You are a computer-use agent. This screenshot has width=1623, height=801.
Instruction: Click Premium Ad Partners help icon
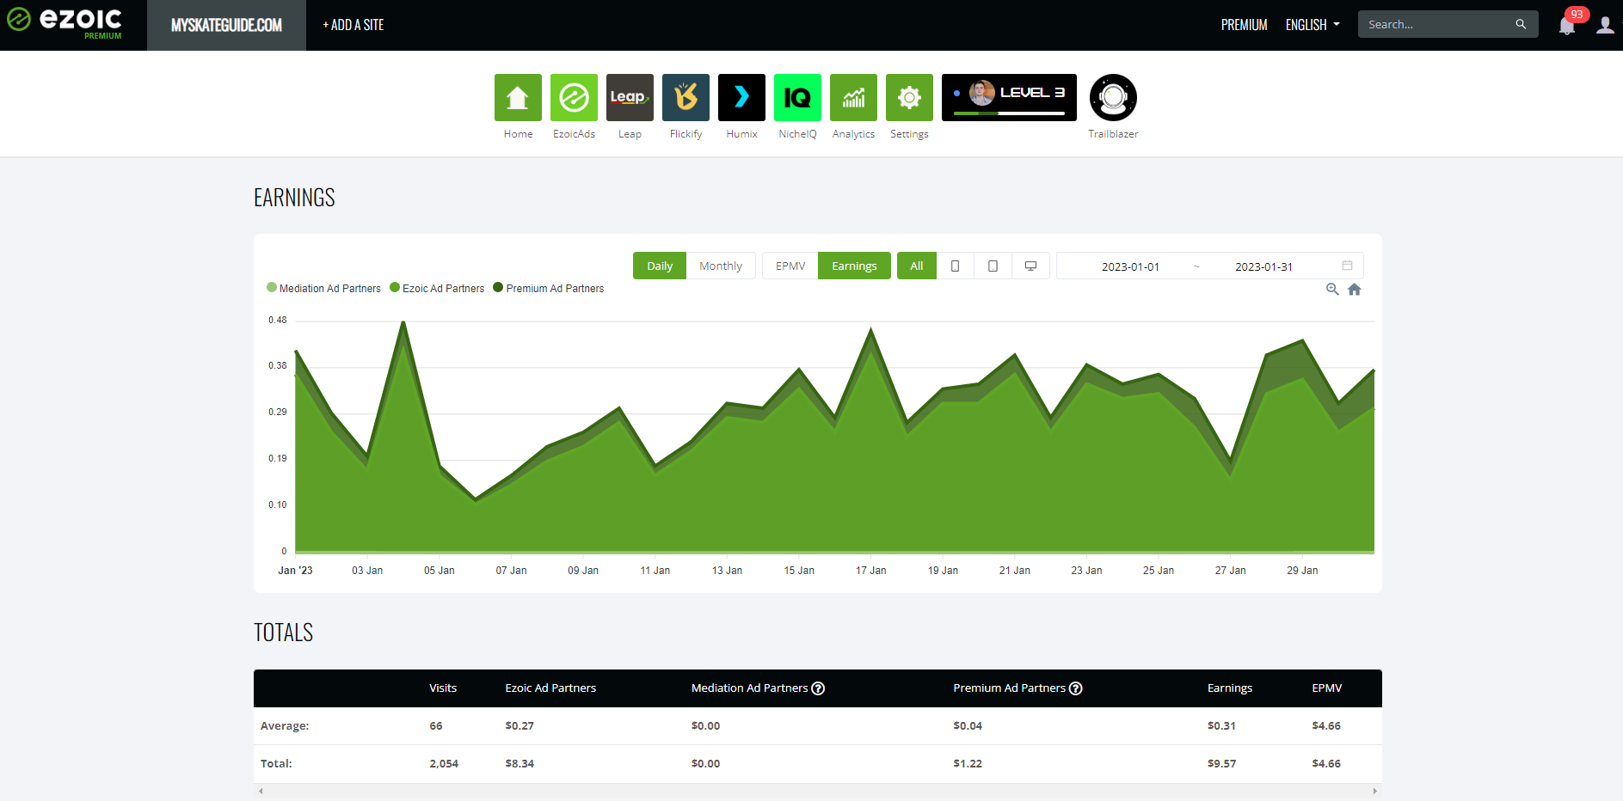pos(1075,688)
